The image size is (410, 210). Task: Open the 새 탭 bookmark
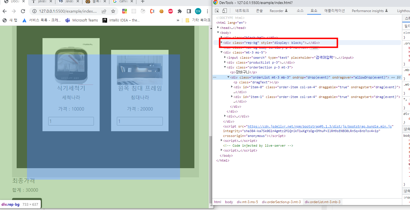point(10,20)
